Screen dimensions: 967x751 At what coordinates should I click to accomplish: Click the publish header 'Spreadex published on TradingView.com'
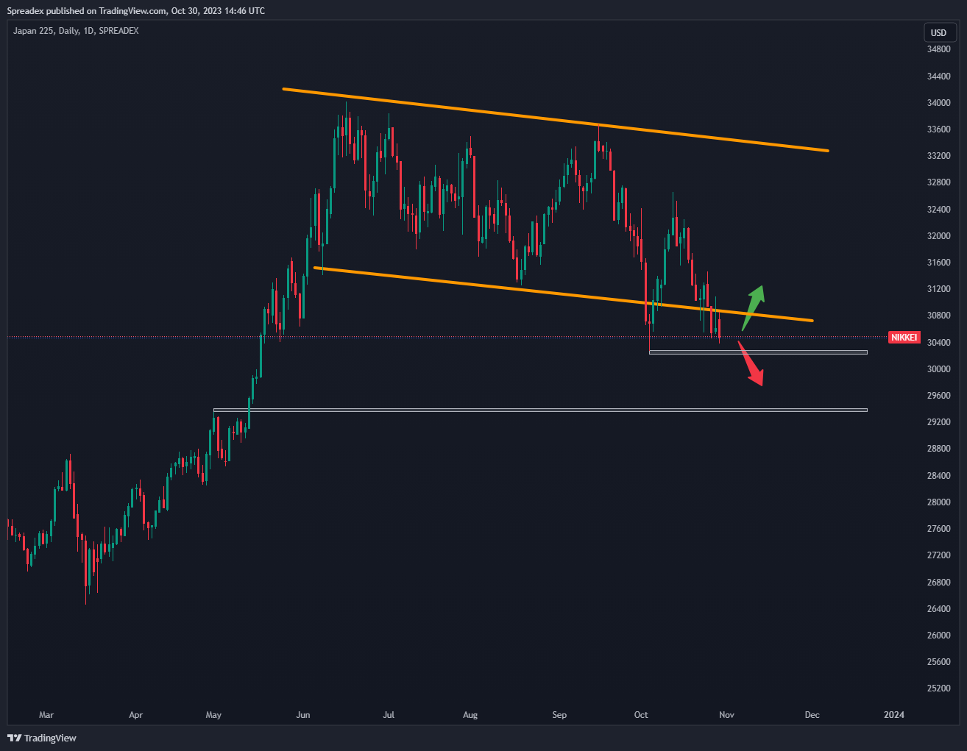87,11
